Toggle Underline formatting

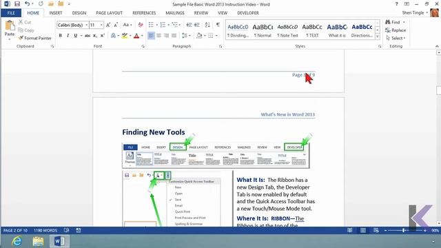tap(75, 36)
